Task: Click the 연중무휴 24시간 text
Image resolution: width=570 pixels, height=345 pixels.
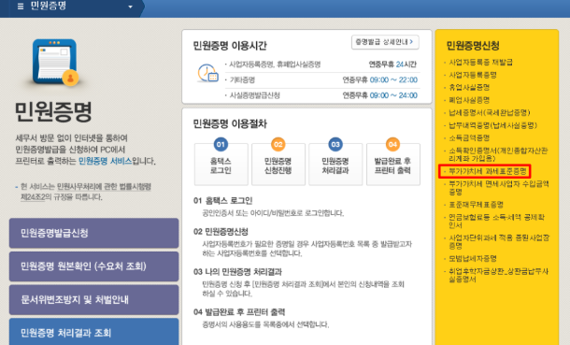Action: click(x=392, y=65)
